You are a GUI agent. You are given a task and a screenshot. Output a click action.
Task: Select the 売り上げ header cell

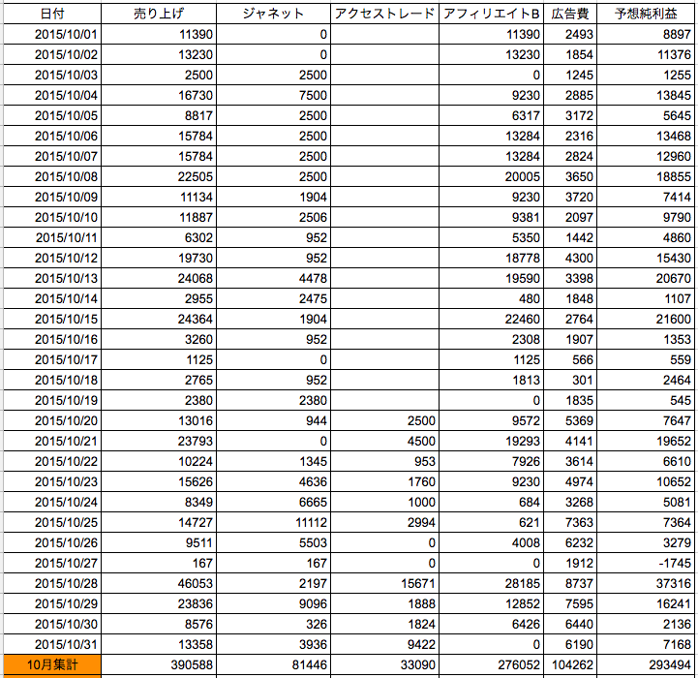159,14
